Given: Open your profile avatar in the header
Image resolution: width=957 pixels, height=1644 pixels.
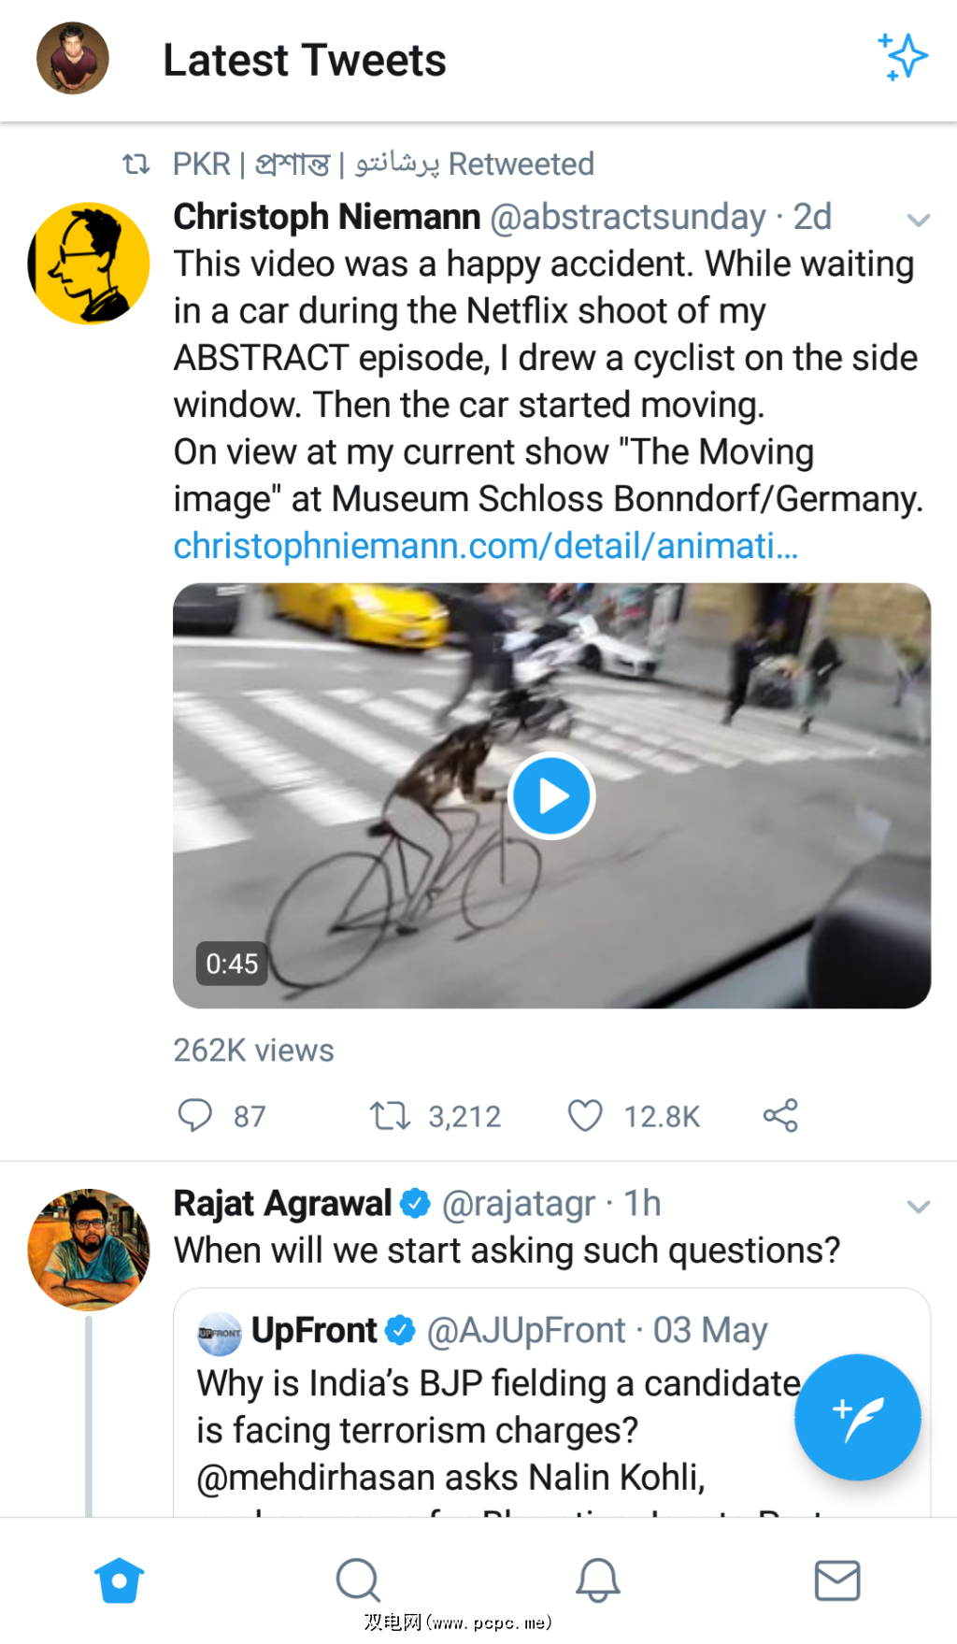Looking at the screenshot, I should (x=73, y=58).
